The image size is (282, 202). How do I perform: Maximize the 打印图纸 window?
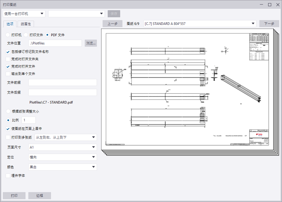click(x=270, y=5)
